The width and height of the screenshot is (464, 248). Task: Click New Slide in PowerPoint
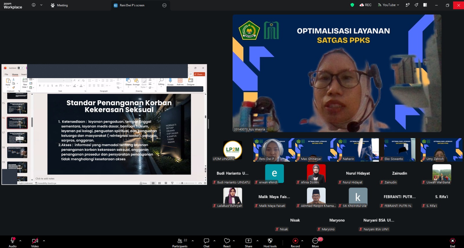(25, 83)
